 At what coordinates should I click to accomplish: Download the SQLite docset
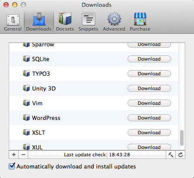[x=149, y=59]
